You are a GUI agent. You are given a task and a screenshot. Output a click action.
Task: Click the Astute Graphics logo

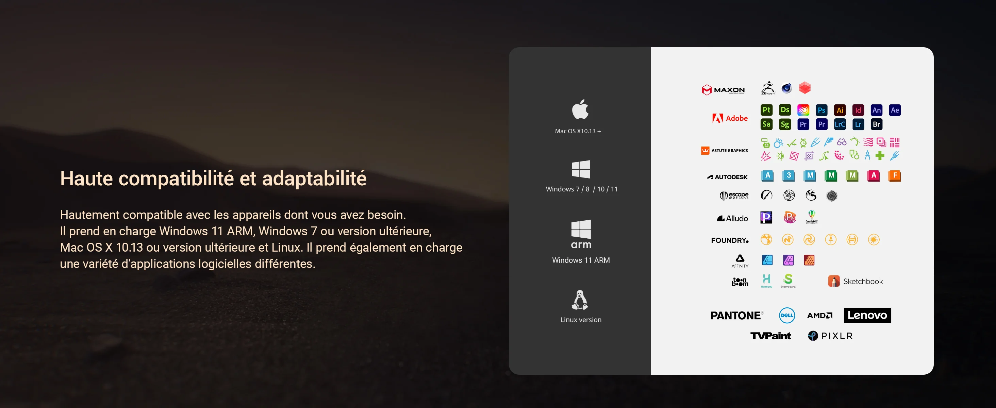725,150
